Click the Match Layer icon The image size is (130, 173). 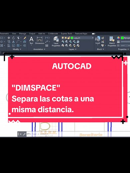[78, 45]
